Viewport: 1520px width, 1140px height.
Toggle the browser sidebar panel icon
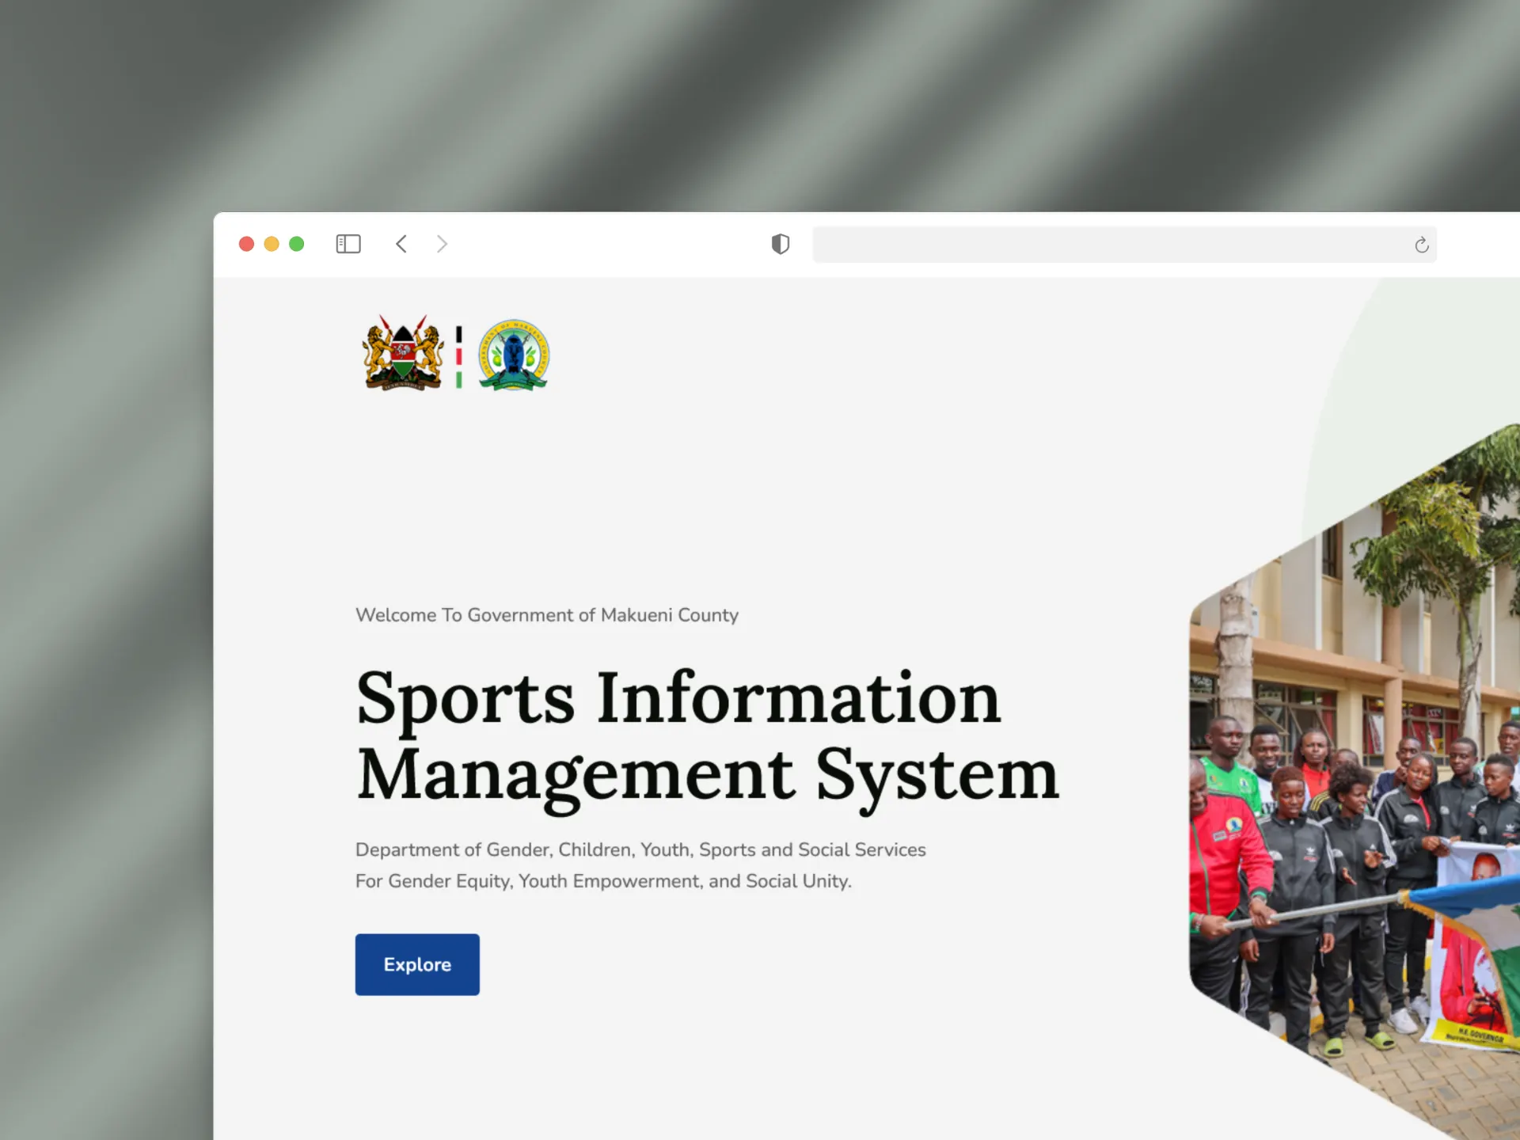click(x=348, y=244)
